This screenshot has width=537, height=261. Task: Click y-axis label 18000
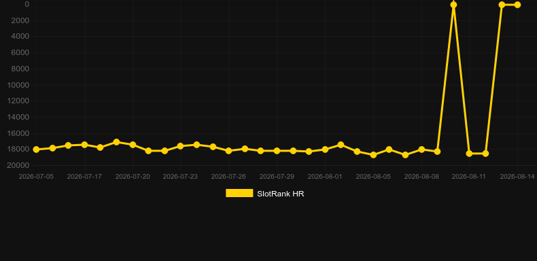coord(18,150)
